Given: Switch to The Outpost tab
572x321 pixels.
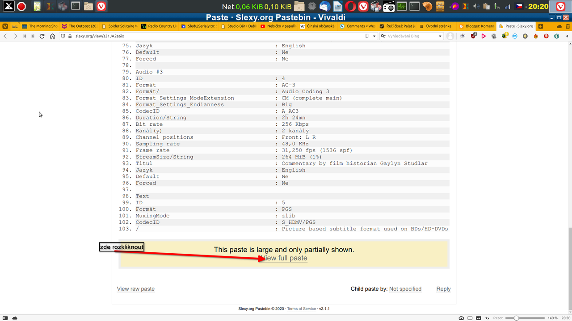Looking at the screenshot, I should (80, 26).
